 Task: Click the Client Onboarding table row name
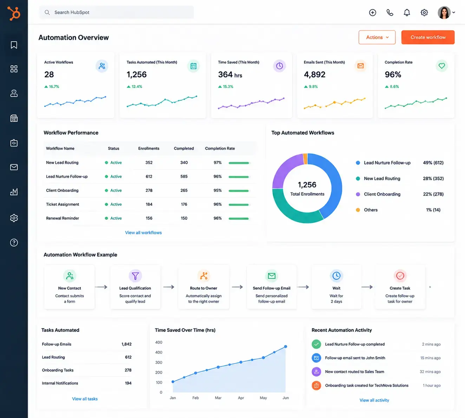coord(62,190)
